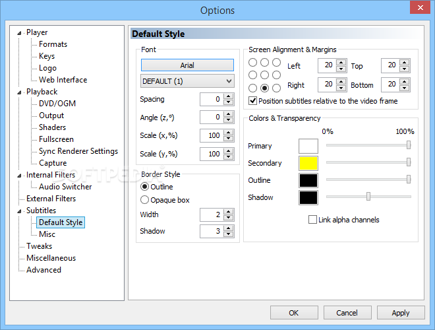Click the Secondary transparency slider handle
Screen dimensions: 435x330
(409, 162)
